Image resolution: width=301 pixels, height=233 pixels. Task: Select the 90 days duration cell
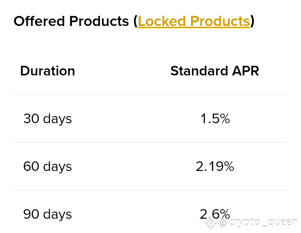(x=47, y=214)
